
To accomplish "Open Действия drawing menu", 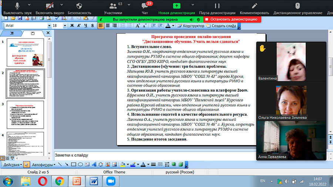I will pyautogui.click(x=13, y=165).
